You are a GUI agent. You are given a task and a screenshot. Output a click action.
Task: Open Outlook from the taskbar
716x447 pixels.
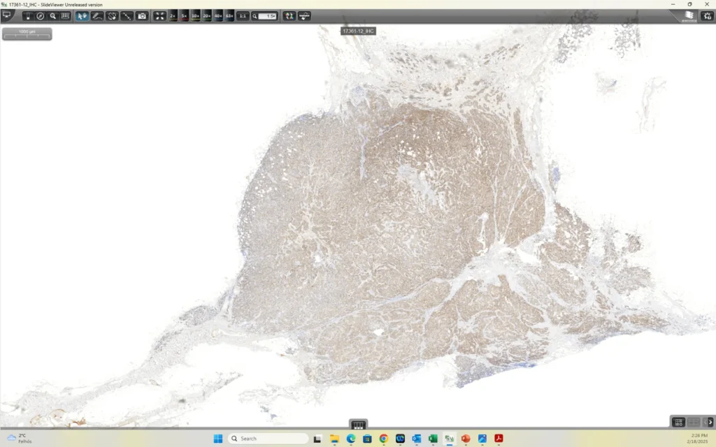pos(417,439)
